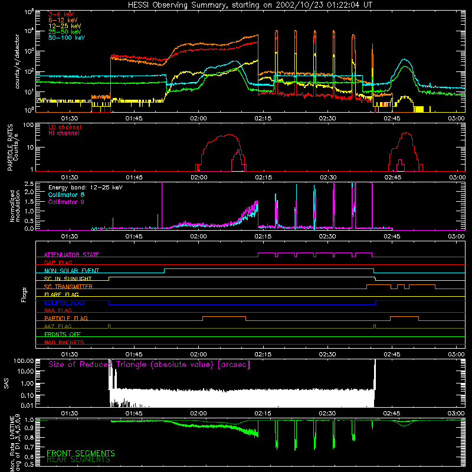Click the ECLIPSE_FLAG label
472x472 pixels.
pos(64,303)
